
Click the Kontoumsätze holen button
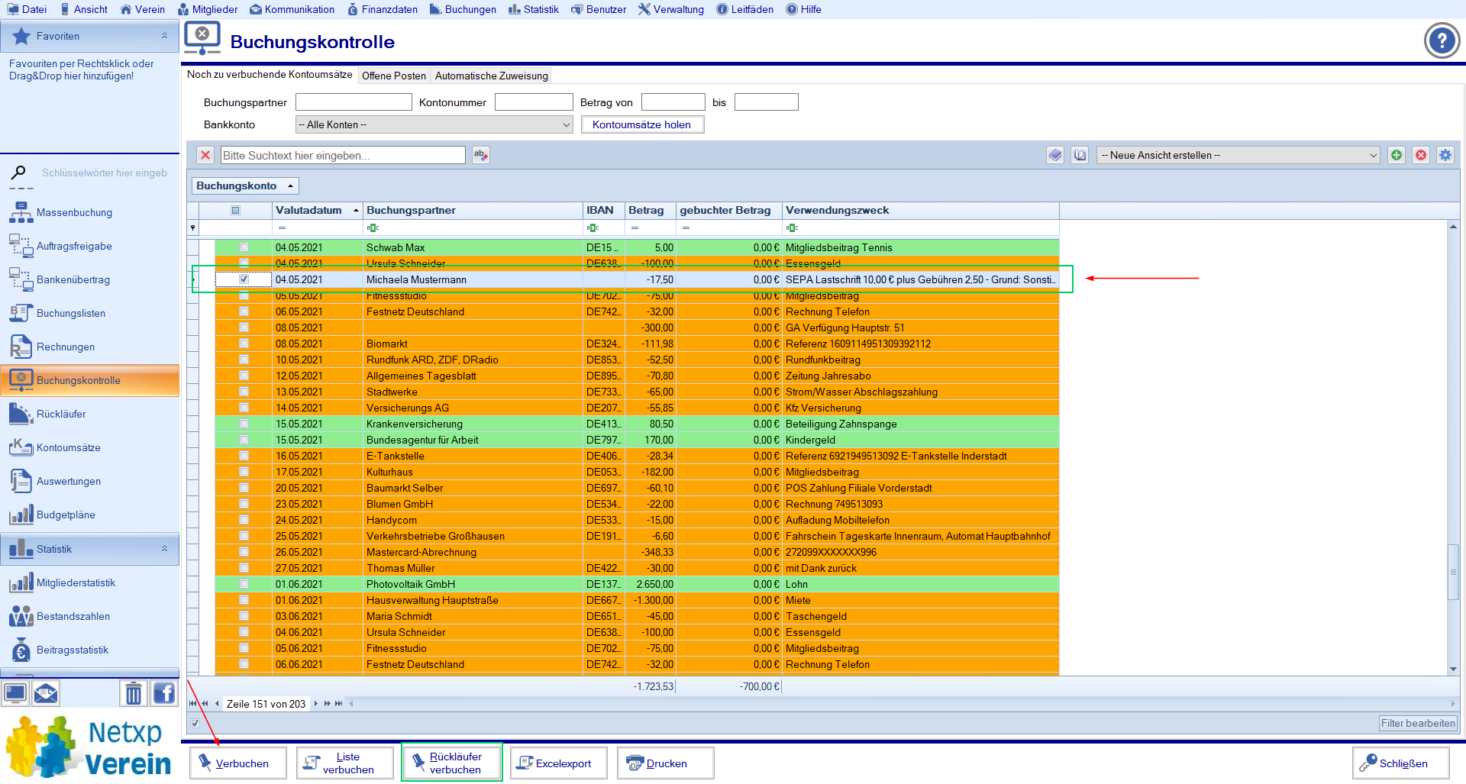(x=641, y=124)
